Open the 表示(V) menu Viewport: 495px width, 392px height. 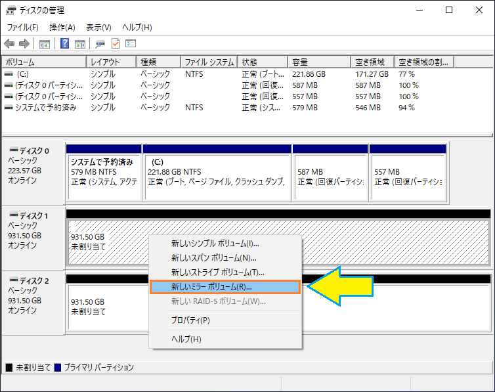click(98, 28)
